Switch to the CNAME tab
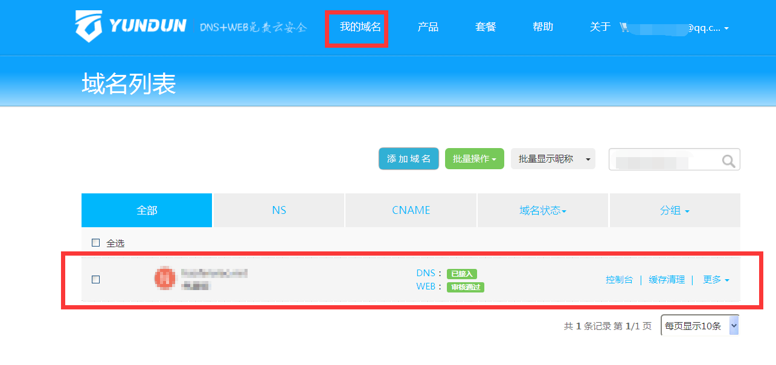Screen dimensions: 776x365 click(411, 210)
